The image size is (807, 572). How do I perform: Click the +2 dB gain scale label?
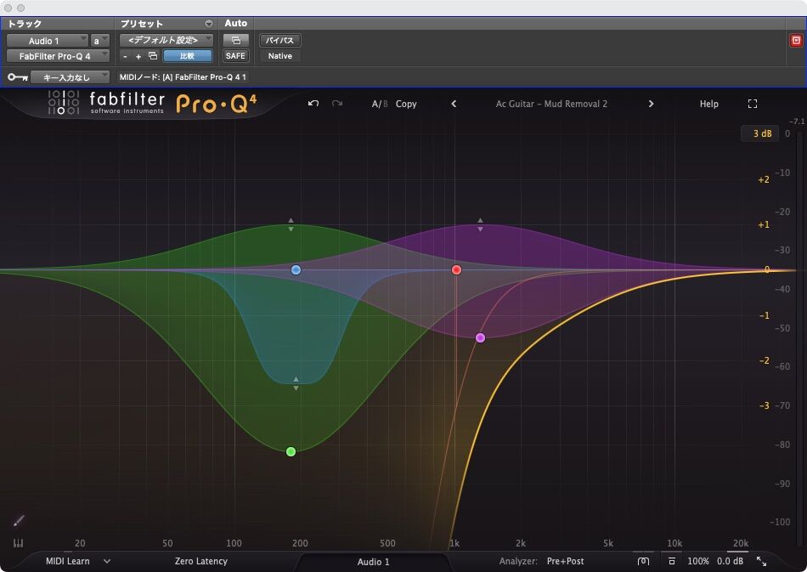[764, 179]
